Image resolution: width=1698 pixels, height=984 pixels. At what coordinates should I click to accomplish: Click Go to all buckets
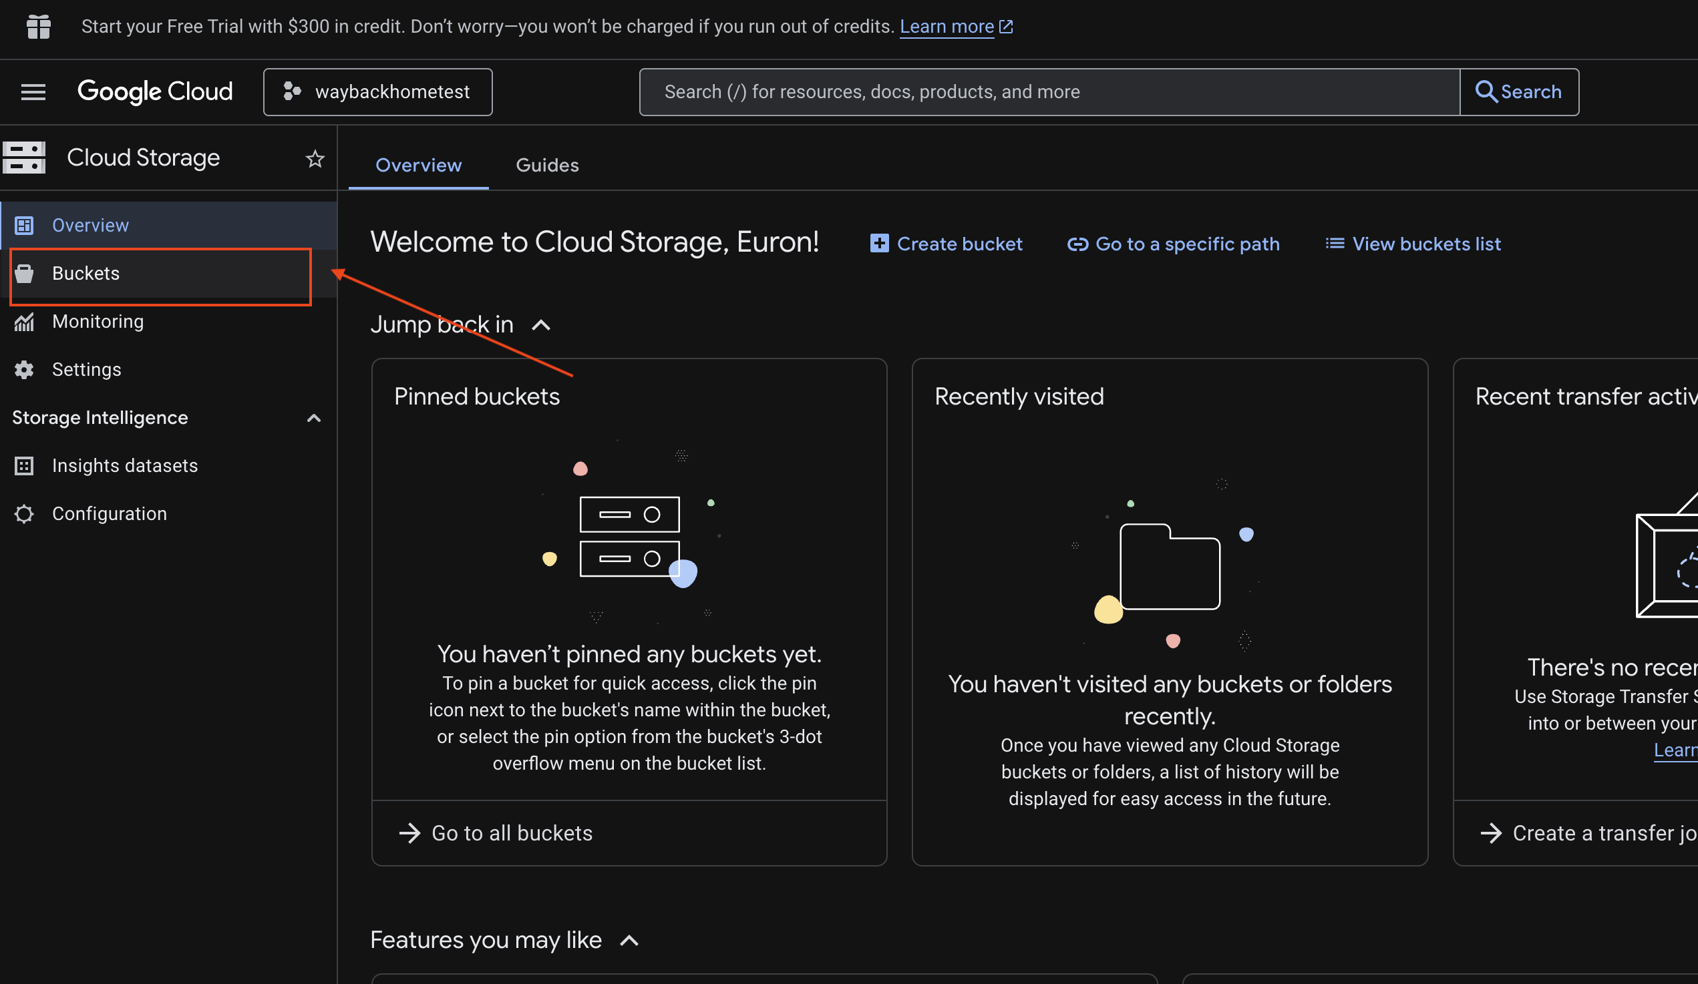496,833
